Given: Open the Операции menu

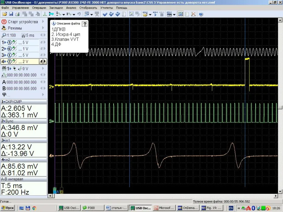Looking at the screenshot, I should coord(39,8).
